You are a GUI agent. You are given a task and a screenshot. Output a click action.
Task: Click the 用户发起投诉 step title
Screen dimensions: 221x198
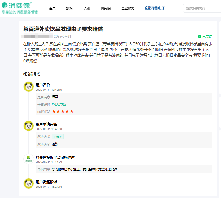click(46, 182)
